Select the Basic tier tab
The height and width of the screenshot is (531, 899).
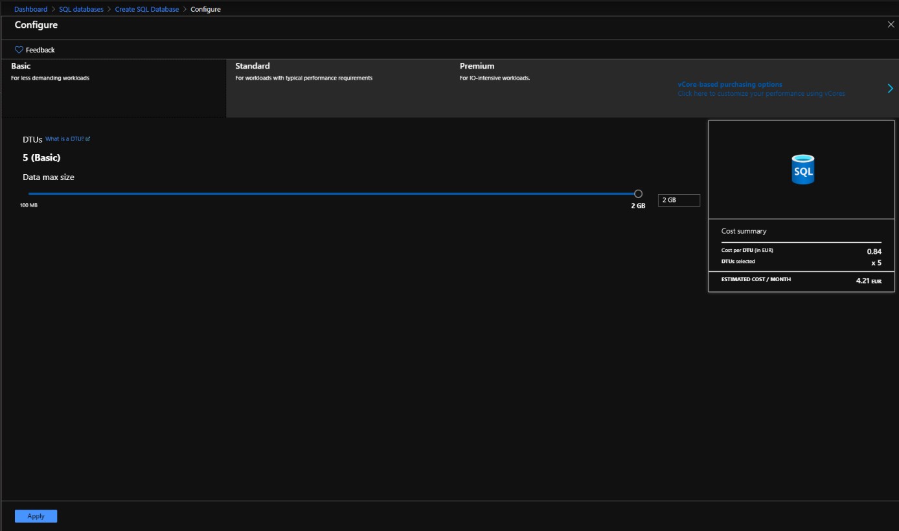pos(113,88)
